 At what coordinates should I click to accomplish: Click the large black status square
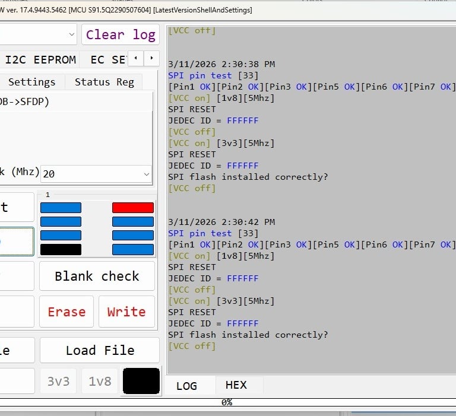pyautogui.click(x=141, y=381)
